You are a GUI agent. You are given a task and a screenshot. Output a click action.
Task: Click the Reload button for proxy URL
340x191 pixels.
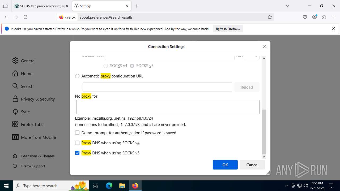pyautogui.click(x=247, y=87)
